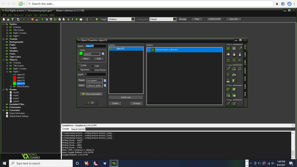Pick the Path Position action icon
Image resolution: width=297 pixels, height=167 pixels.
click(228, 95)
